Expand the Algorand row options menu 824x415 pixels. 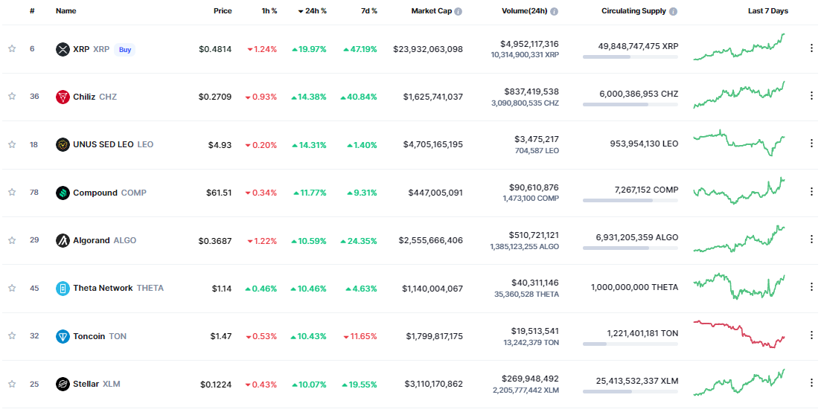pos(811,239)
